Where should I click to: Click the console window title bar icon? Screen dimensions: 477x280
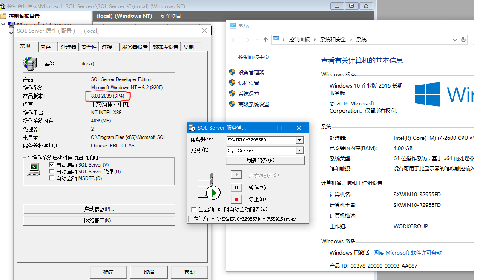point(3,6)
